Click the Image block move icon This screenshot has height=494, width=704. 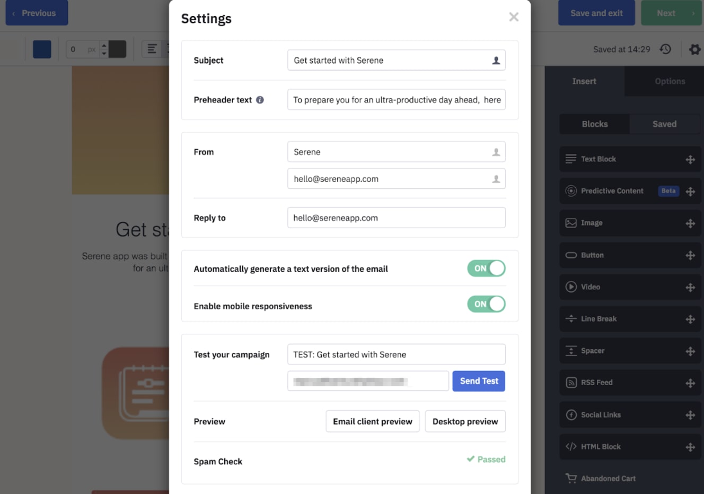(x=690, y=223)
